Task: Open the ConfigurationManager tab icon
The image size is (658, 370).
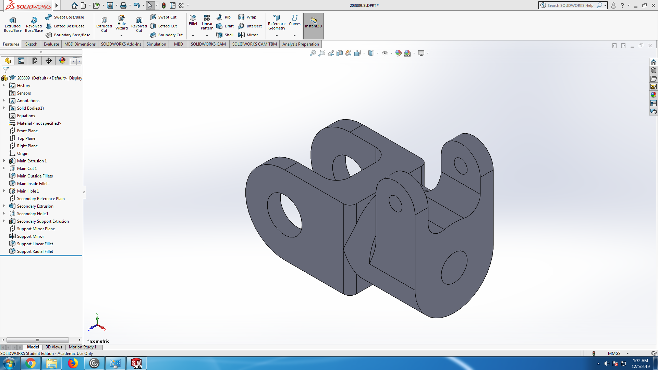Action: tap(35, 61)
